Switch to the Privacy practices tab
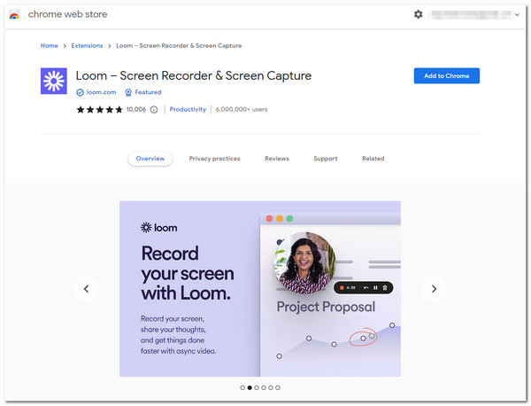Viewport: 531px width, 406px height. (214, 159)
